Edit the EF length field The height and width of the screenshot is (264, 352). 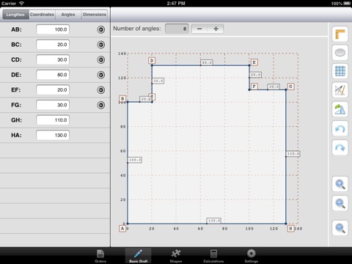[x=53, y=90]
